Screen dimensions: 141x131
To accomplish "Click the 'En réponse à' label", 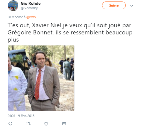I will pos(16,17).
